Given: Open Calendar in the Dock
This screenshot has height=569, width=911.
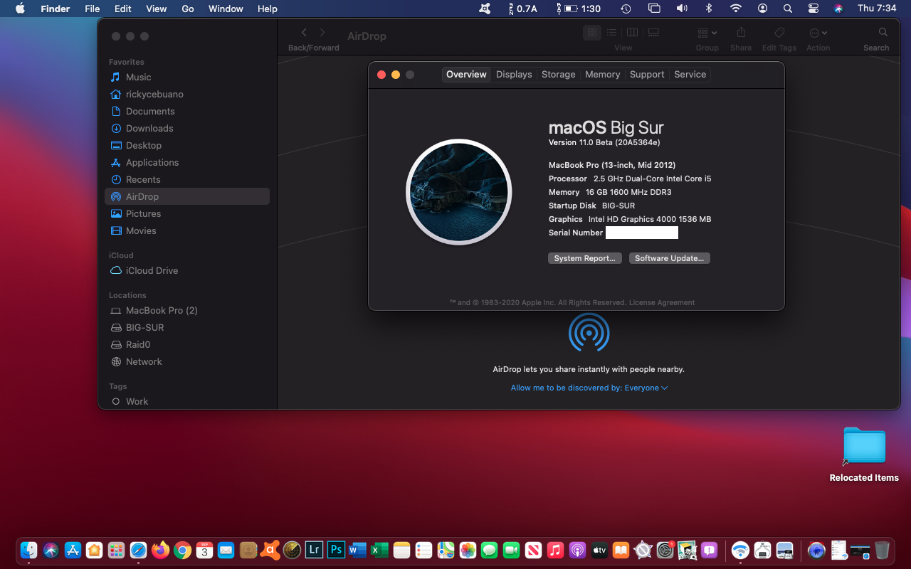Looking at the screenshot, I should (204, 550).
